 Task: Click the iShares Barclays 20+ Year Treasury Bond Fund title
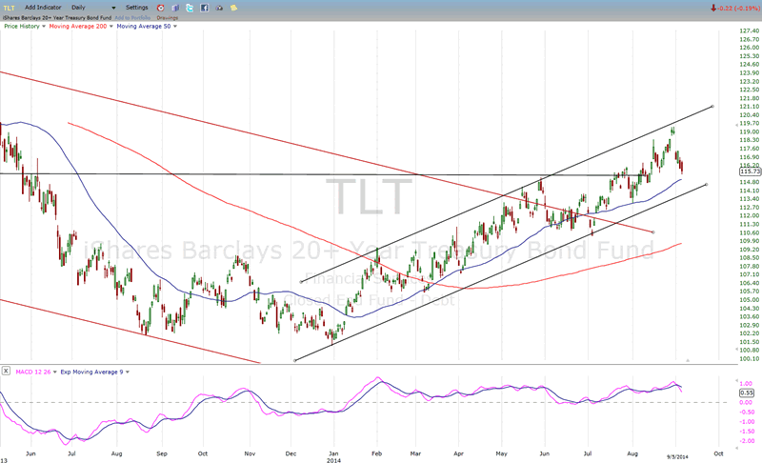[x=57, y=18]
